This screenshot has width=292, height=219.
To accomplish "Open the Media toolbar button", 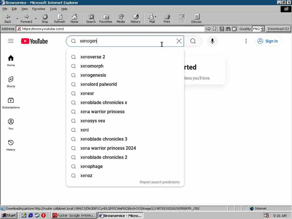I will (x=121, y=19).
